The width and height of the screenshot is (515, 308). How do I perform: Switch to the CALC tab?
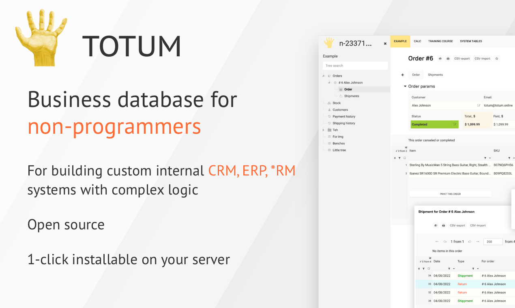[417, 41]
